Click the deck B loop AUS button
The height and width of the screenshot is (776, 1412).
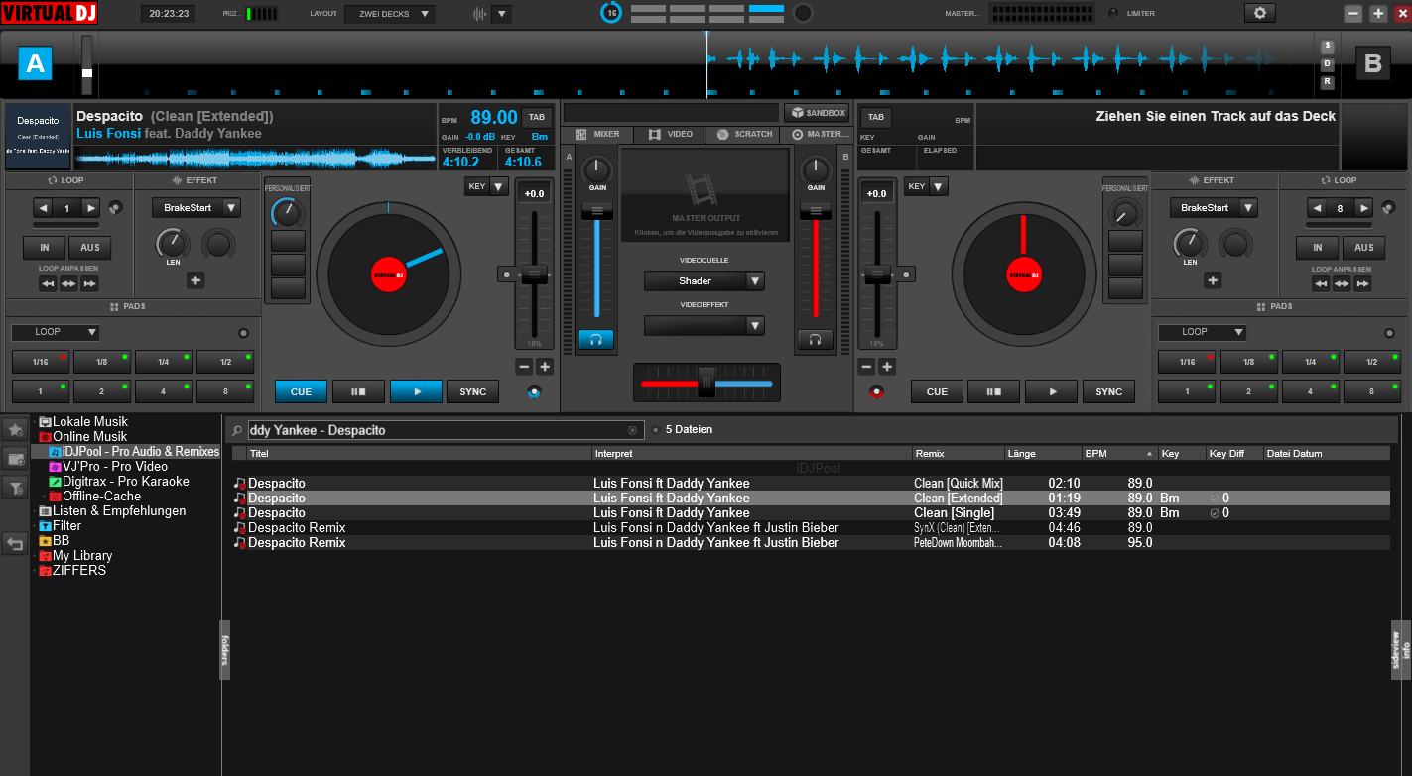pyautogui.click(x=1364, y=248)
